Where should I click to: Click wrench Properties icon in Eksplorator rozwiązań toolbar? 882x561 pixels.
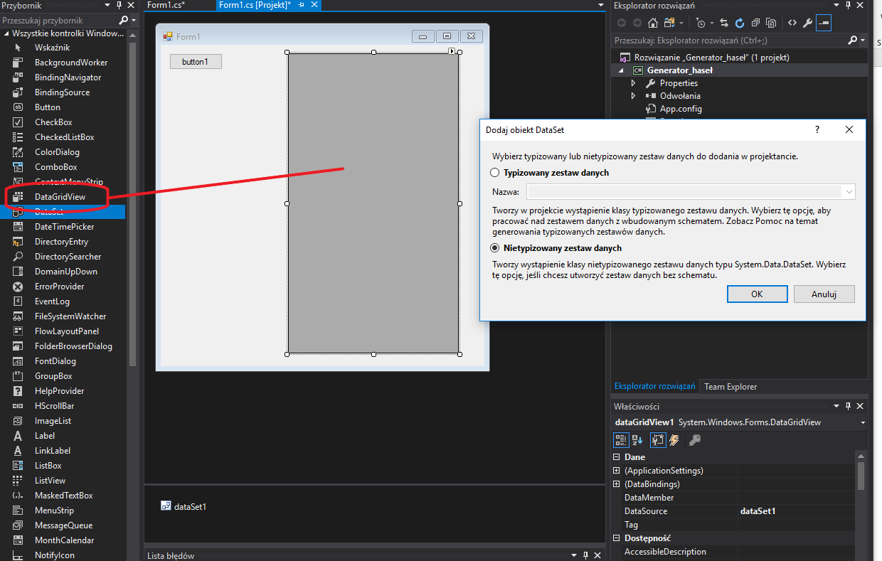(807, 23)
